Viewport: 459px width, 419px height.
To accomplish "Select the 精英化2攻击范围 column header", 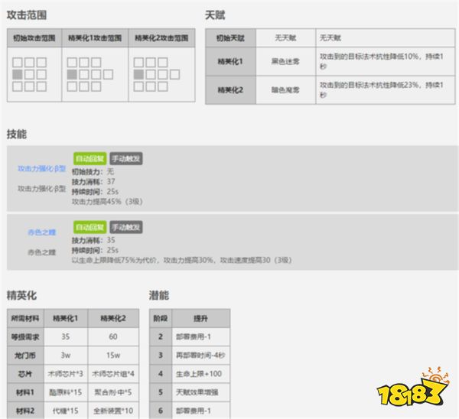I will click(160, 37).
